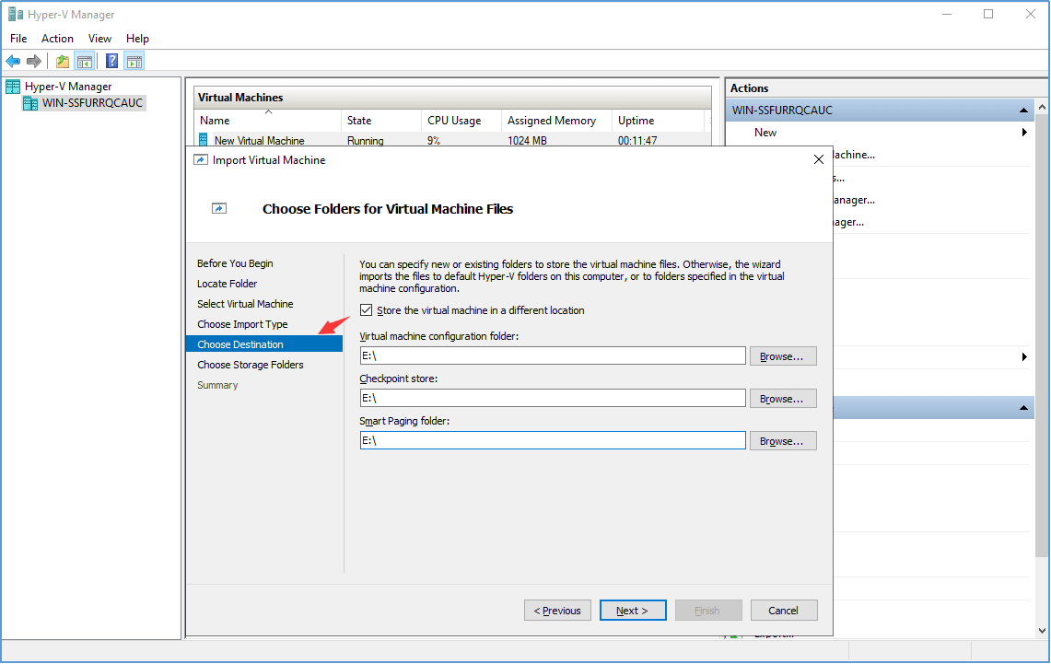Image resolution: width=1051 pixels, height=664 pixels.
Task: Click the Up one level folder icon
Action: tap(63, 62)
